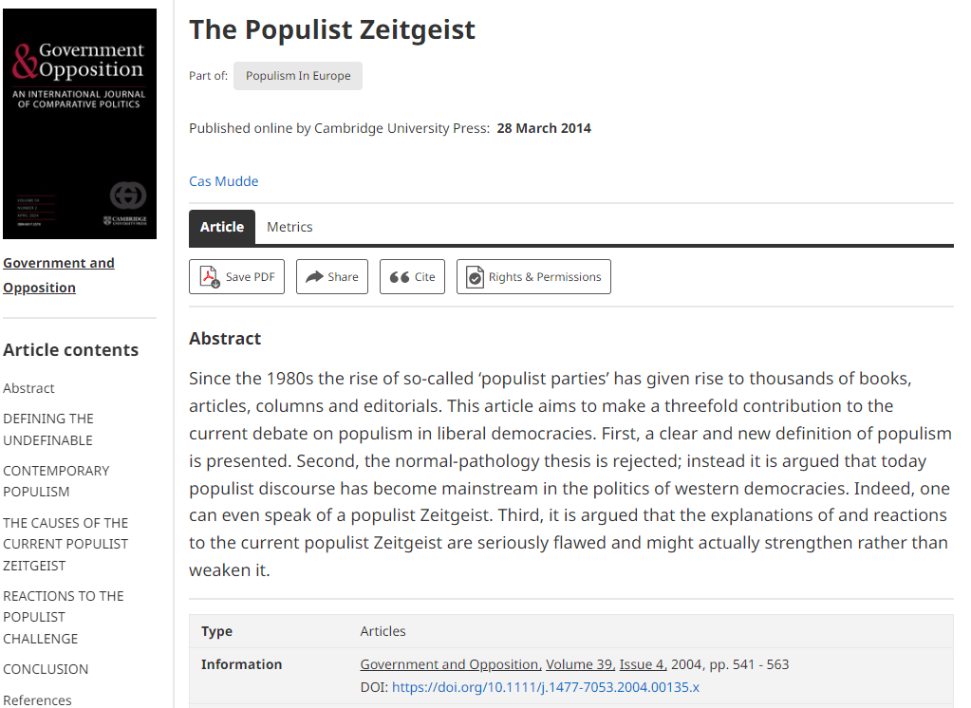
Task: Jump to the CONCLUSION section
Action: (46, 669)
